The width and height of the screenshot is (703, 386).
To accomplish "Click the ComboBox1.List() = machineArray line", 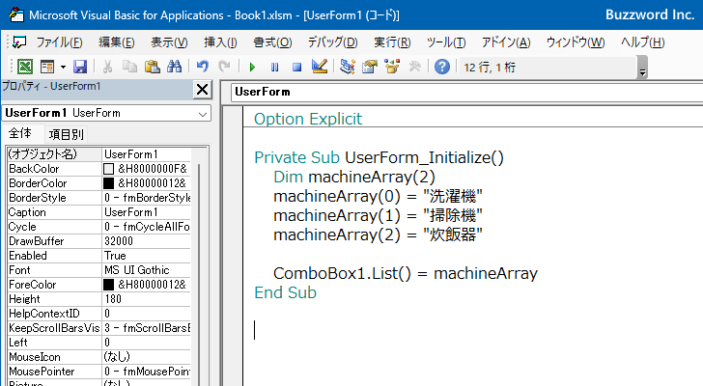I will click(x=406, y=273).
